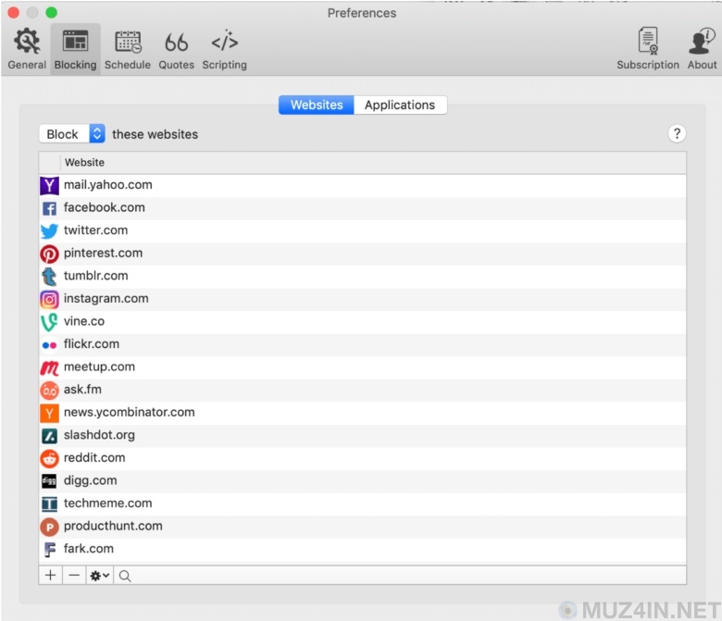Open the Block mode dropdown
The width and height of the screenshot is (722, 621).
72,134
